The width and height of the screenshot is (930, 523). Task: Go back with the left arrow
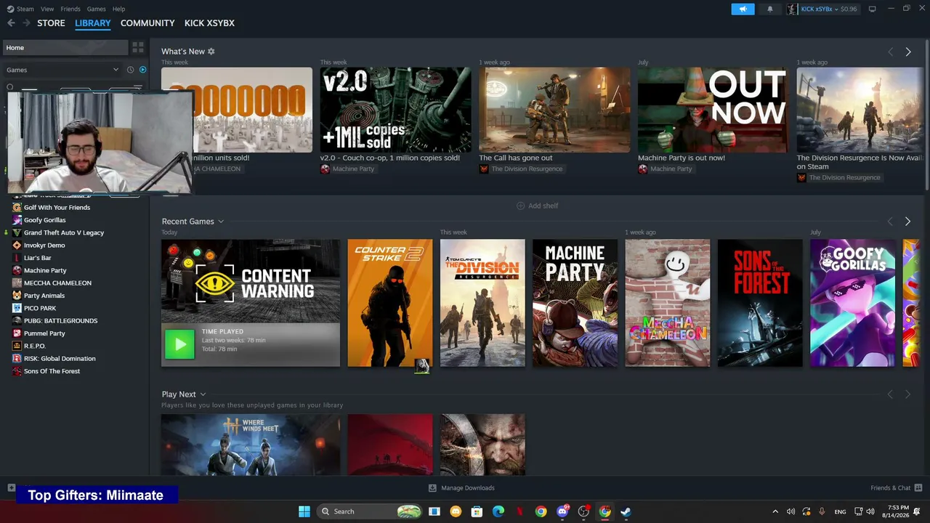[x=11, y=23]
